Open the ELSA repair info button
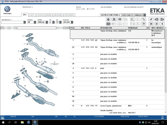The image size is (167, 125). (132, 20)
